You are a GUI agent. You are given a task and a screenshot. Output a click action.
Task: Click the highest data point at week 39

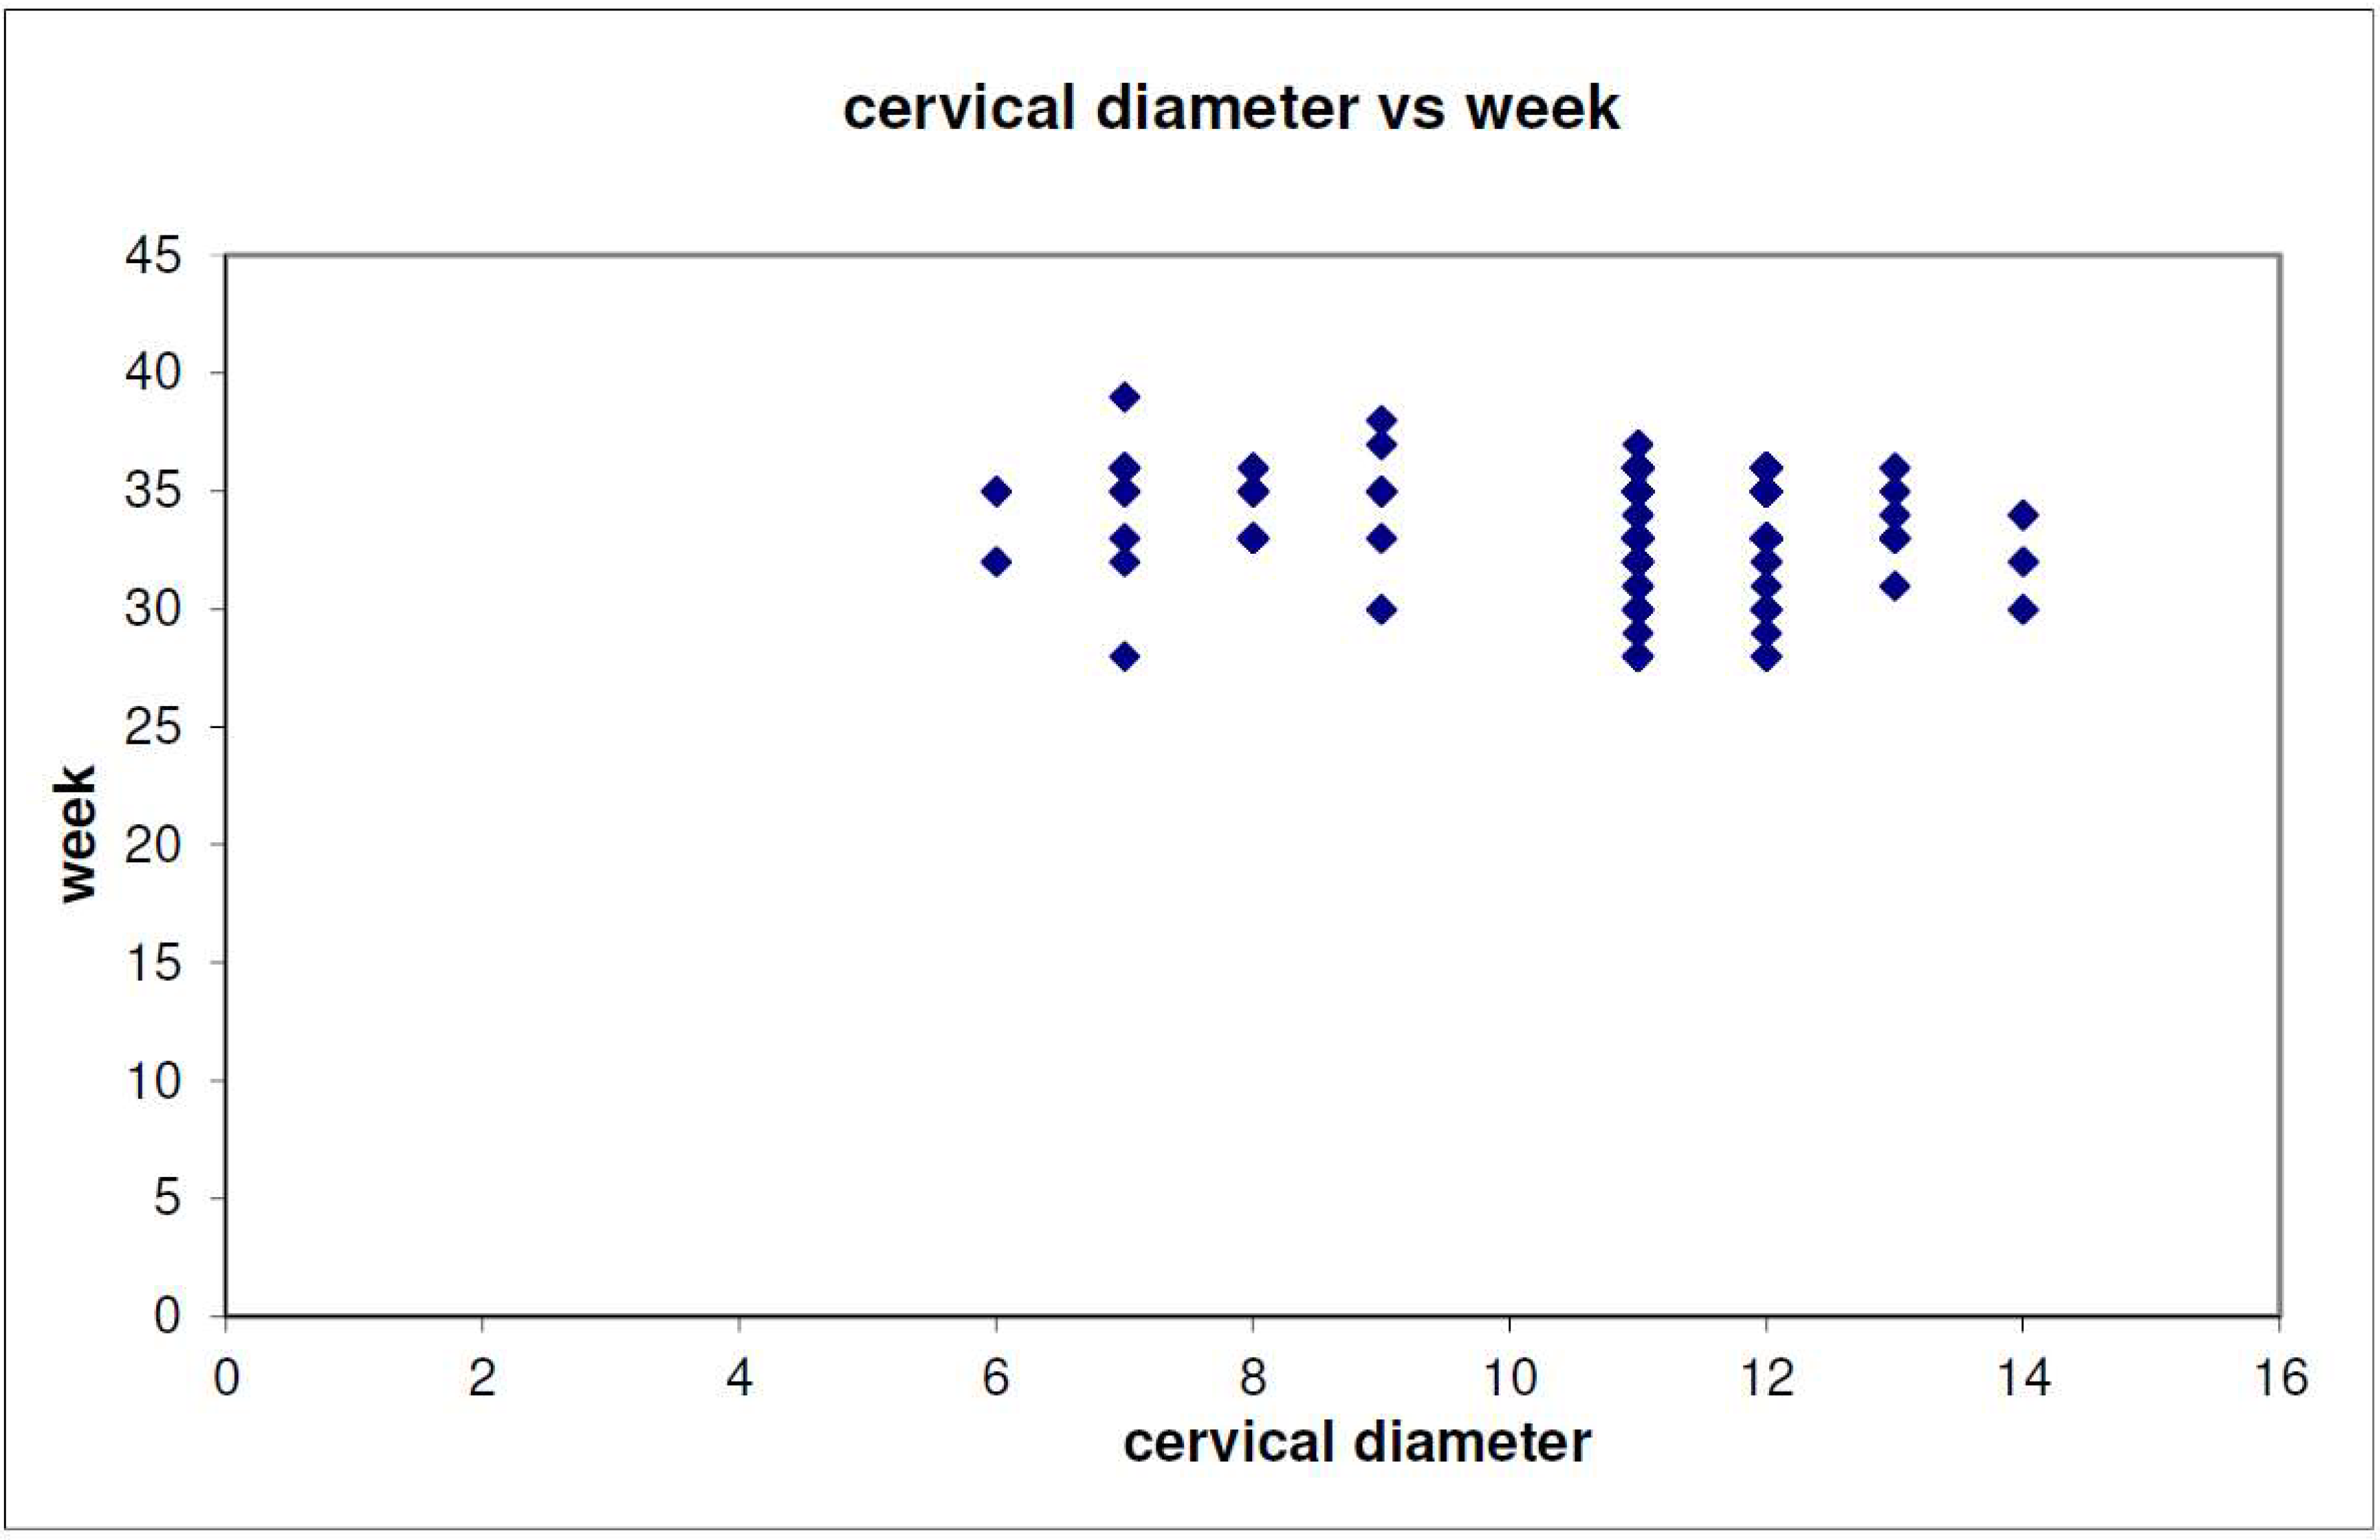coord(1125,397)
